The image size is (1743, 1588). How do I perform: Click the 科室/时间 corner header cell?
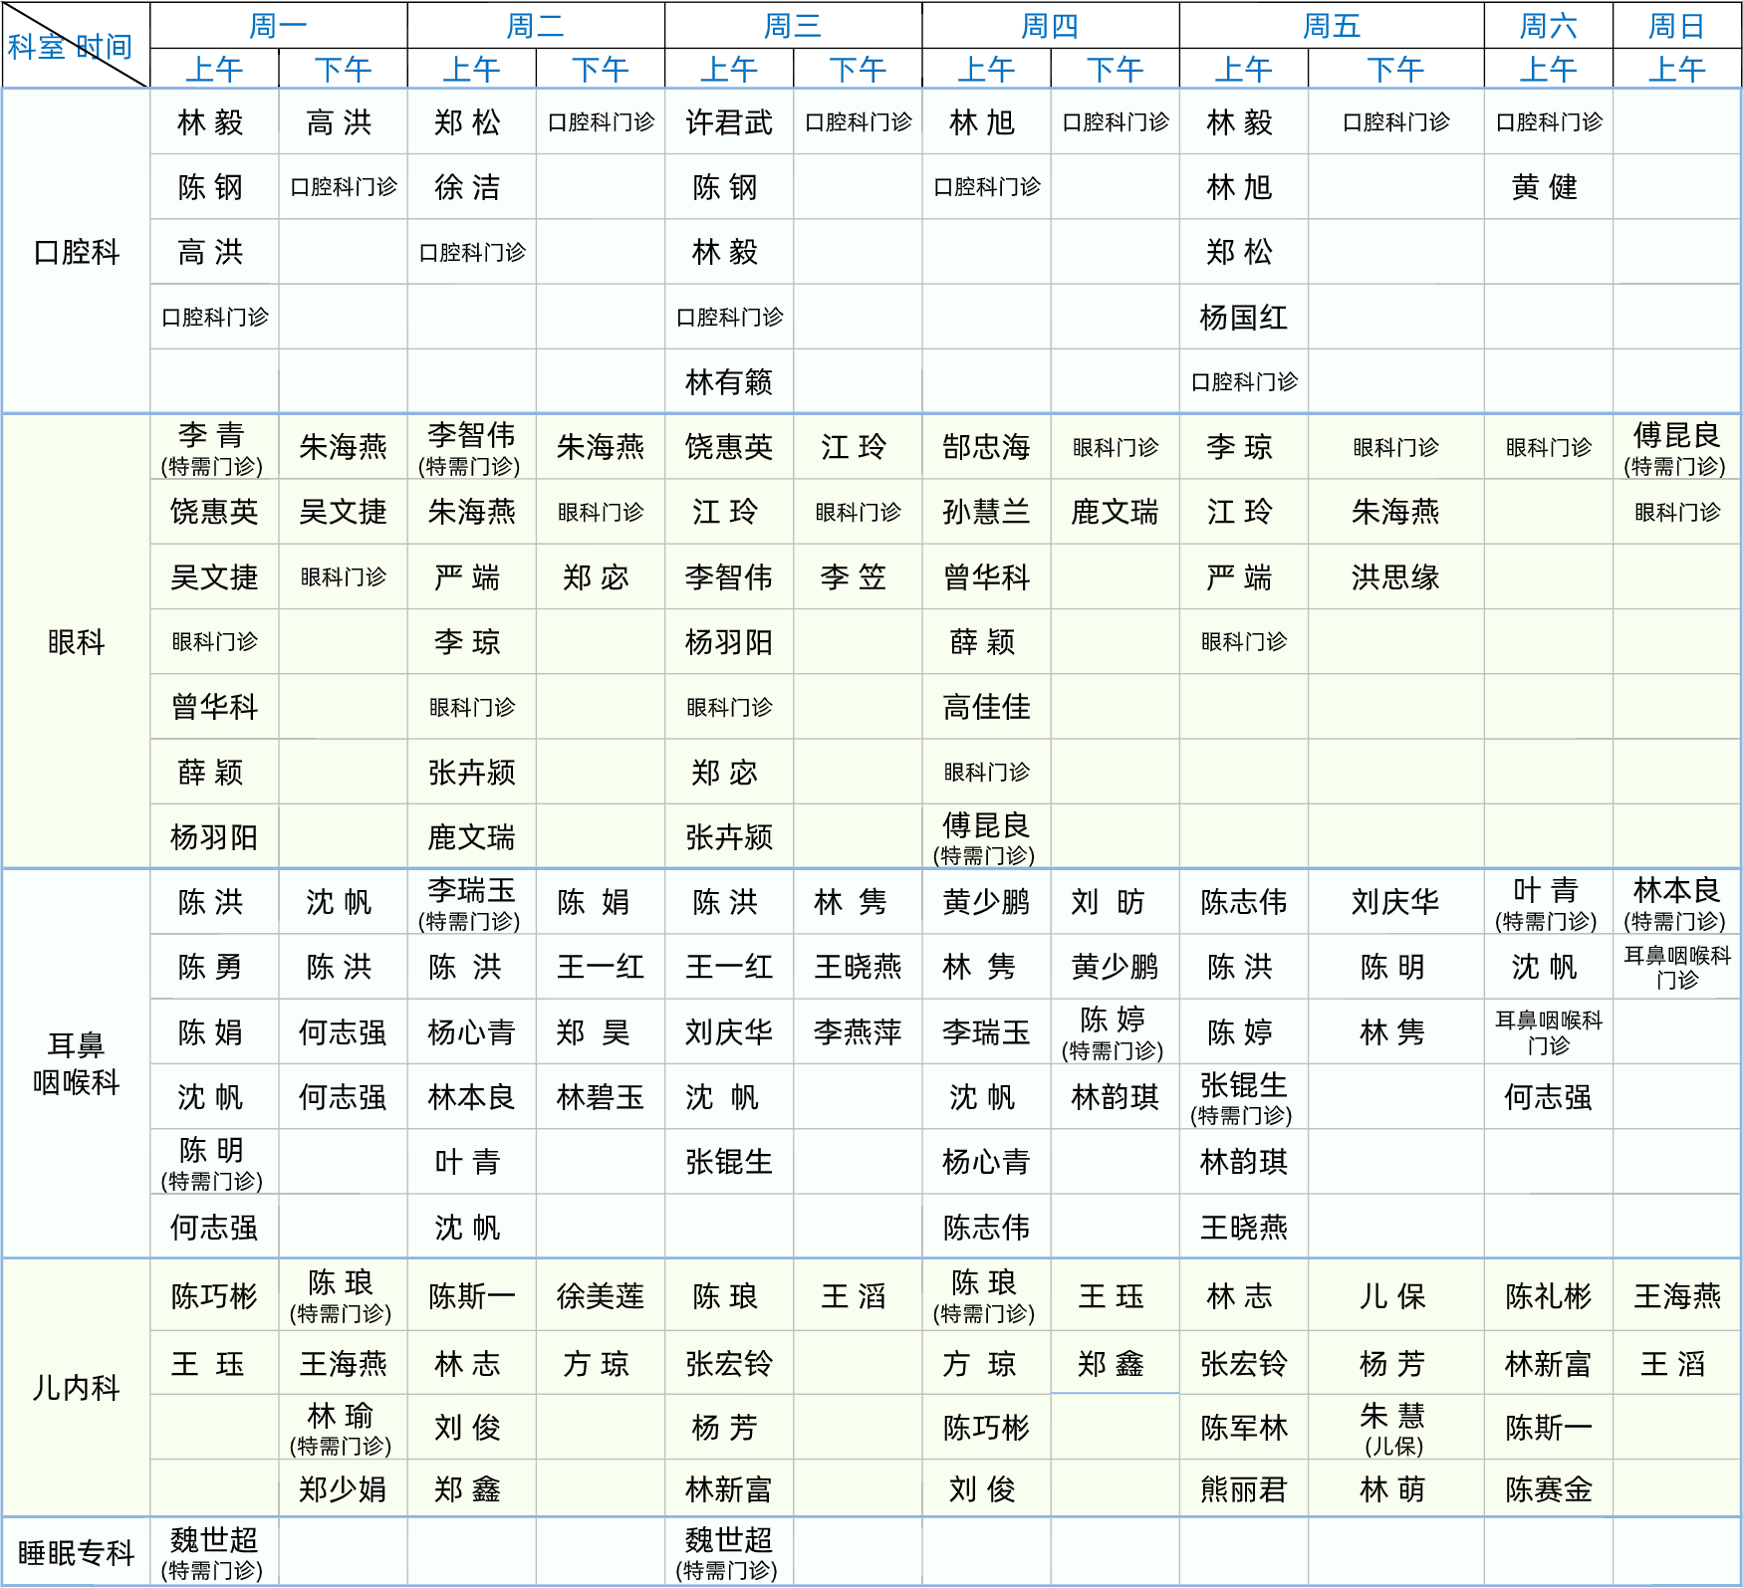76,46
